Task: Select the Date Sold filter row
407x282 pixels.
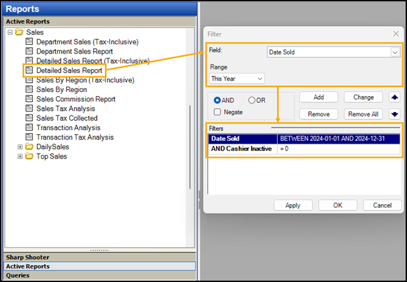Action: coord(304,139)
